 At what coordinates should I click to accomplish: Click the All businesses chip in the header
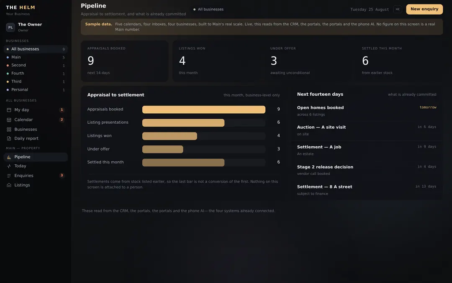pyautogui.click(x=208, y=9)
